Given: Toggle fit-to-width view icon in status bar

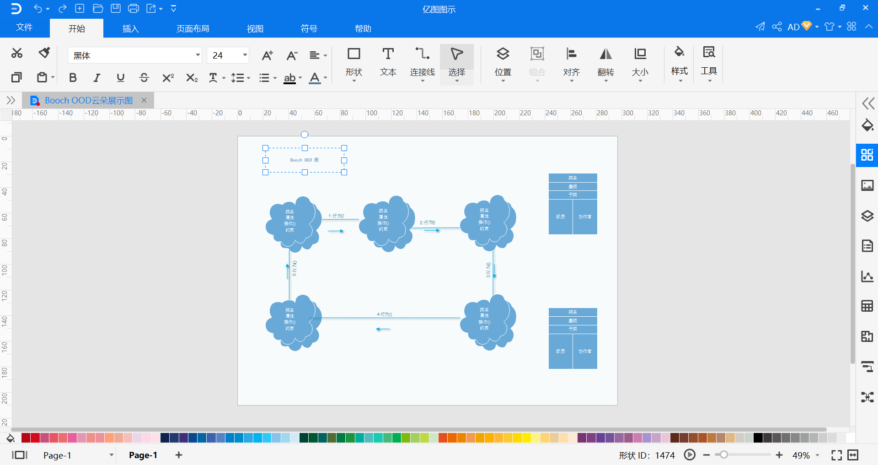Looking at the screenshot, I should pos(853,455).
